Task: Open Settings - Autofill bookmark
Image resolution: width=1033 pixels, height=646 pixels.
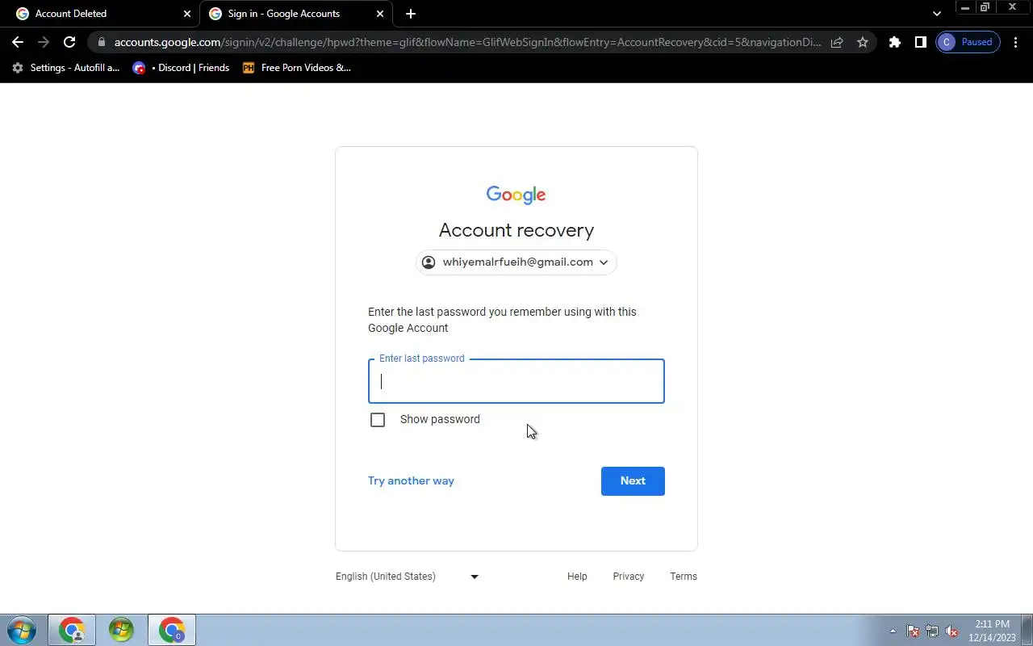Action: [66, 68]
